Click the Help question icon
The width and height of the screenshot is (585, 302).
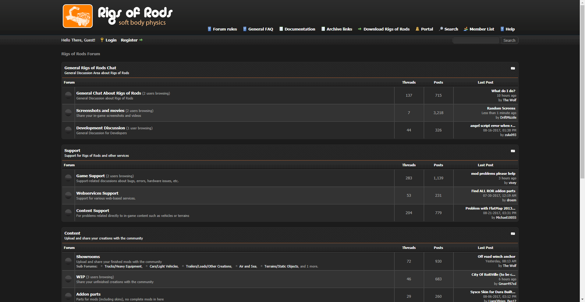(502, 29)
